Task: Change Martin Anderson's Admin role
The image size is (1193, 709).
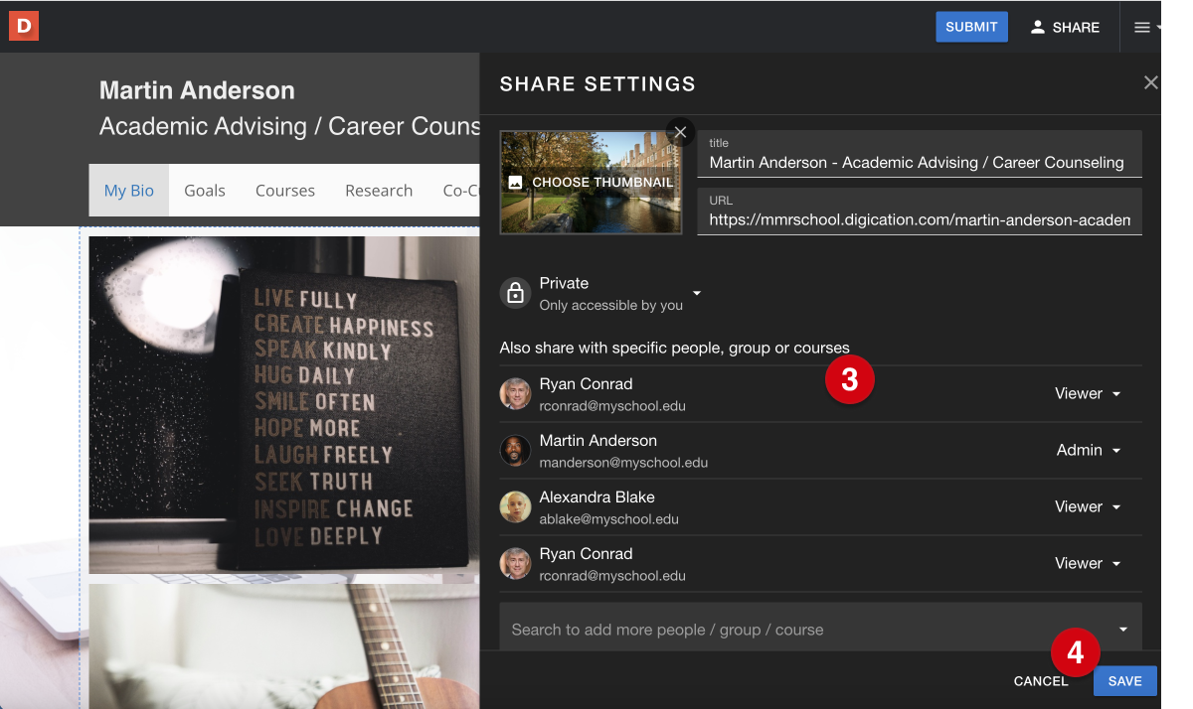Action: pyautogui.click(x=1089, y=451)
